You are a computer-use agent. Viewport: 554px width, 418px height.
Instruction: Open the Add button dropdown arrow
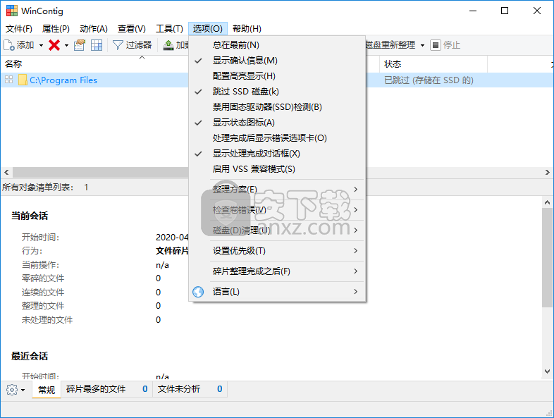pyautogui.click(x=41, y=45)
